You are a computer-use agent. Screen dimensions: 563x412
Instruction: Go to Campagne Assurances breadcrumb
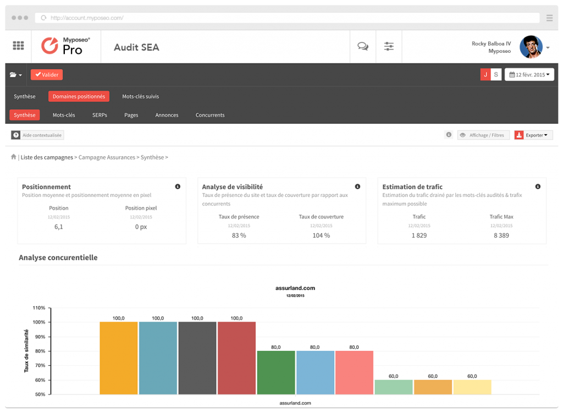[107, 157]
